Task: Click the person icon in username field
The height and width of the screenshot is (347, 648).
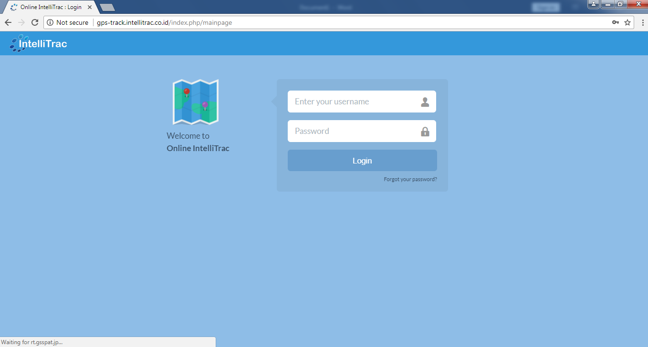Action: click(x=425, y=102)
